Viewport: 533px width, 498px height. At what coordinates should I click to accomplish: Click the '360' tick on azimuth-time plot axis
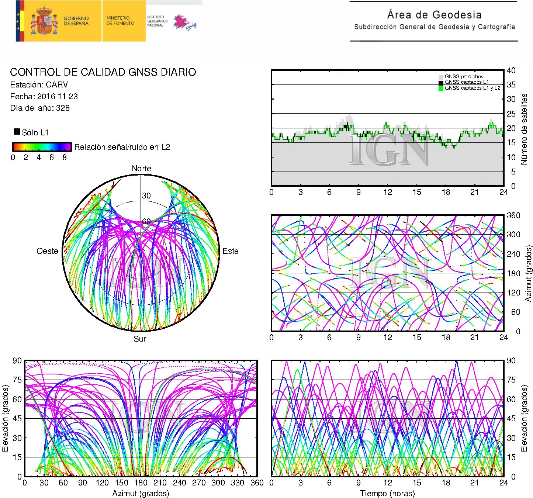click(513, 215)
